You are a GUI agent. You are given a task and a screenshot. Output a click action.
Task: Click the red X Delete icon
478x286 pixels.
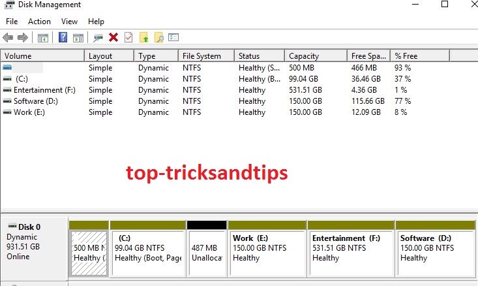113,37
